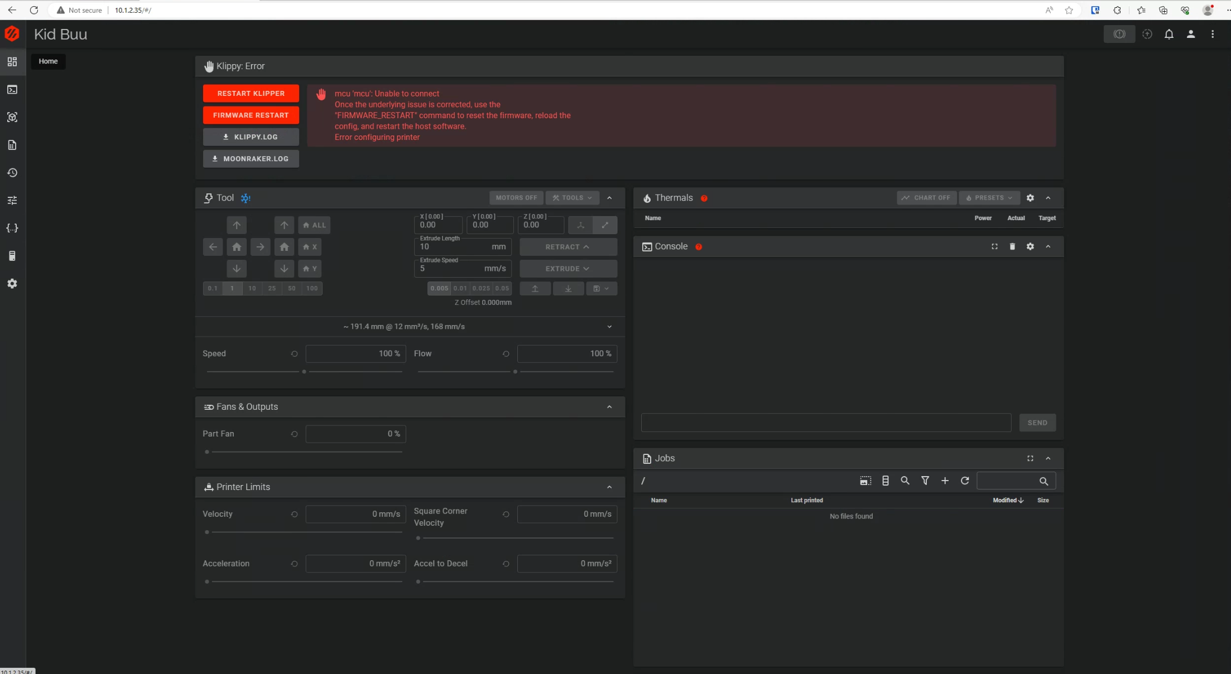Screen dimensions: 1231x674
Task: Open the Machine configuration {...} sidebar icon
Action: [x=12, y=228]
